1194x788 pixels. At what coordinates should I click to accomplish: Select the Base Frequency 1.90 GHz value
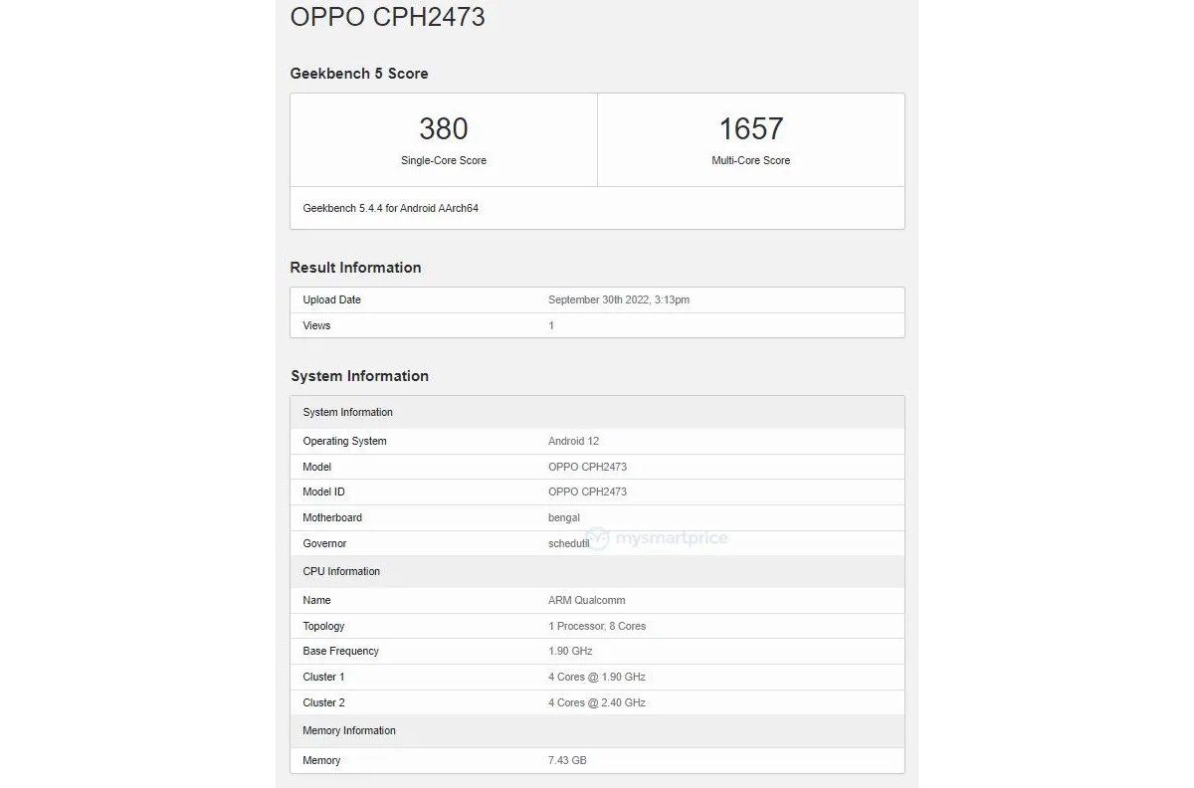(x=567, y=651)
